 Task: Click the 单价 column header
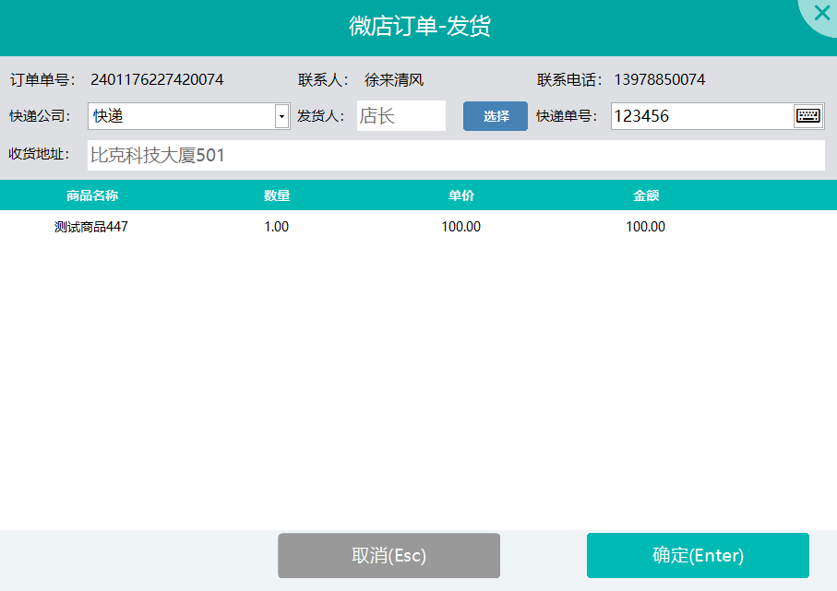(x=461, y=195)
